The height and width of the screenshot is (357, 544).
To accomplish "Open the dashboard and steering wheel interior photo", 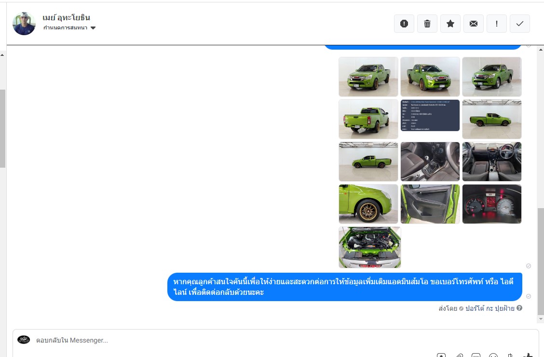I will (x=492, y=161).
